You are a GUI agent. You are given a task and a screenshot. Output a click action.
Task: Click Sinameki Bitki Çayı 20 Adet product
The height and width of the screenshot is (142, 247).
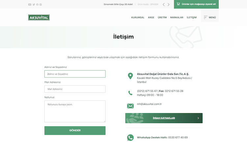[x=118, y=4]
